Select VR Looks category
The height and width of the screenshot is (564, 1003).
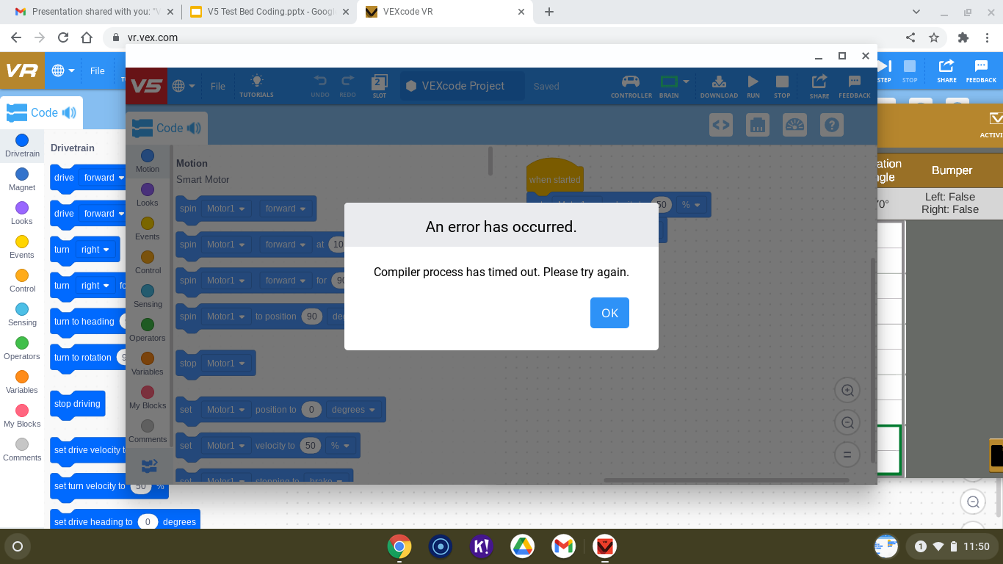22,213
